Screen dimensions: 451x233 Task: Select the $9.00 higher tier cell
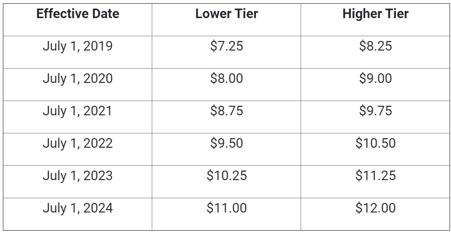pyautogui.click(x=375, y=78)
